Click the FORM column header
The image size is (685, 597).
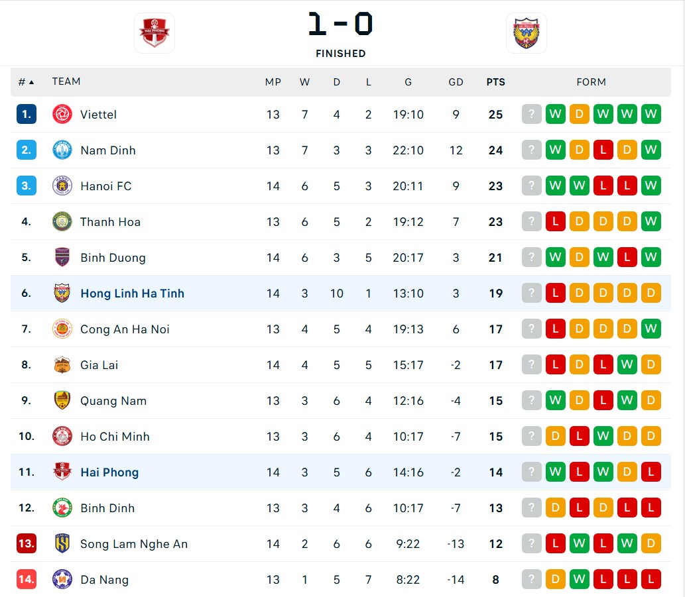[x=591, y=82]
